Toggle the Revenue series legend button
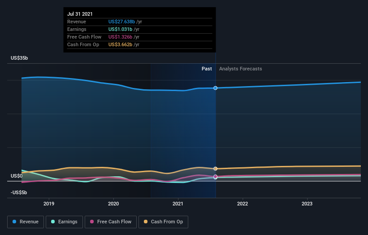 click(x=26, y=222)
